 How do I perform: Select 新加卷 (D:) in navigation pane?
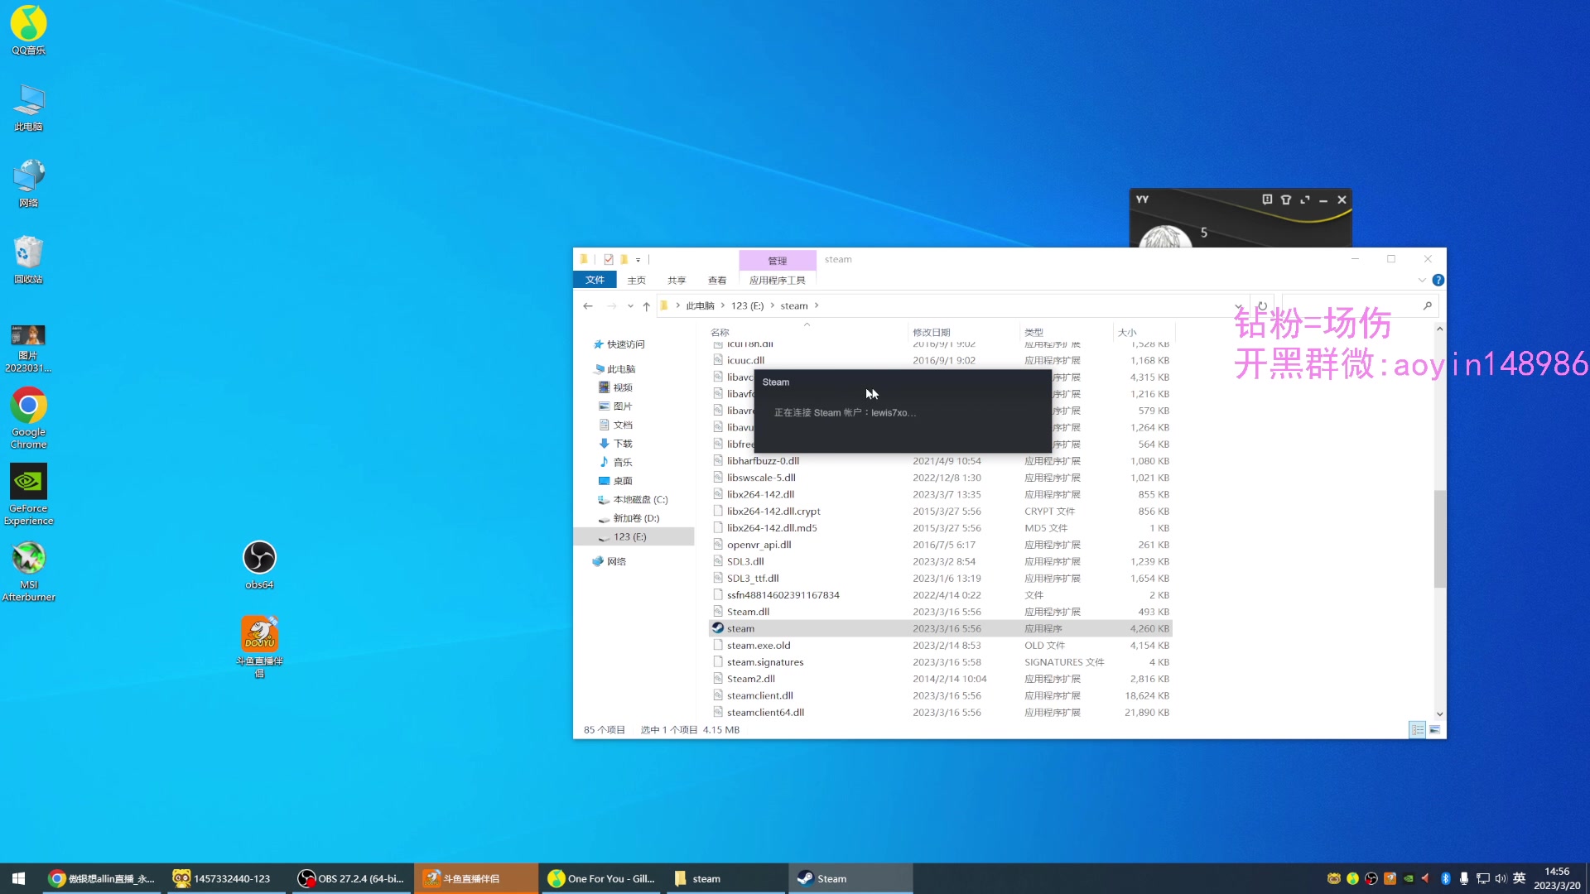636,518
